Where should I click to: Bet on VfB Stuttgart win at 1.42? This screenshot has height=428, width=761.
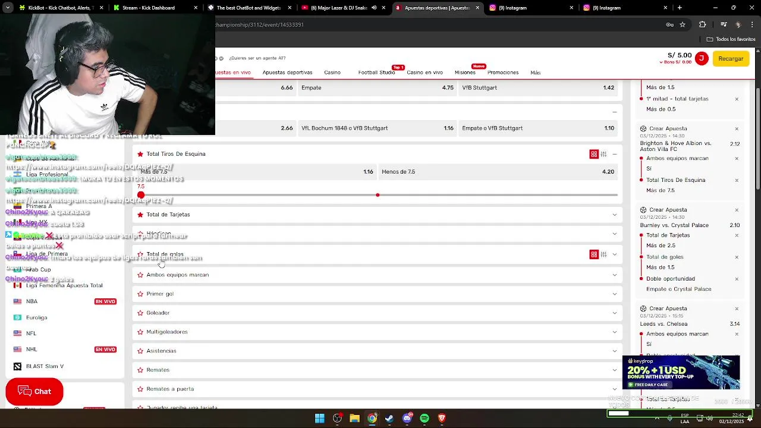538,87
